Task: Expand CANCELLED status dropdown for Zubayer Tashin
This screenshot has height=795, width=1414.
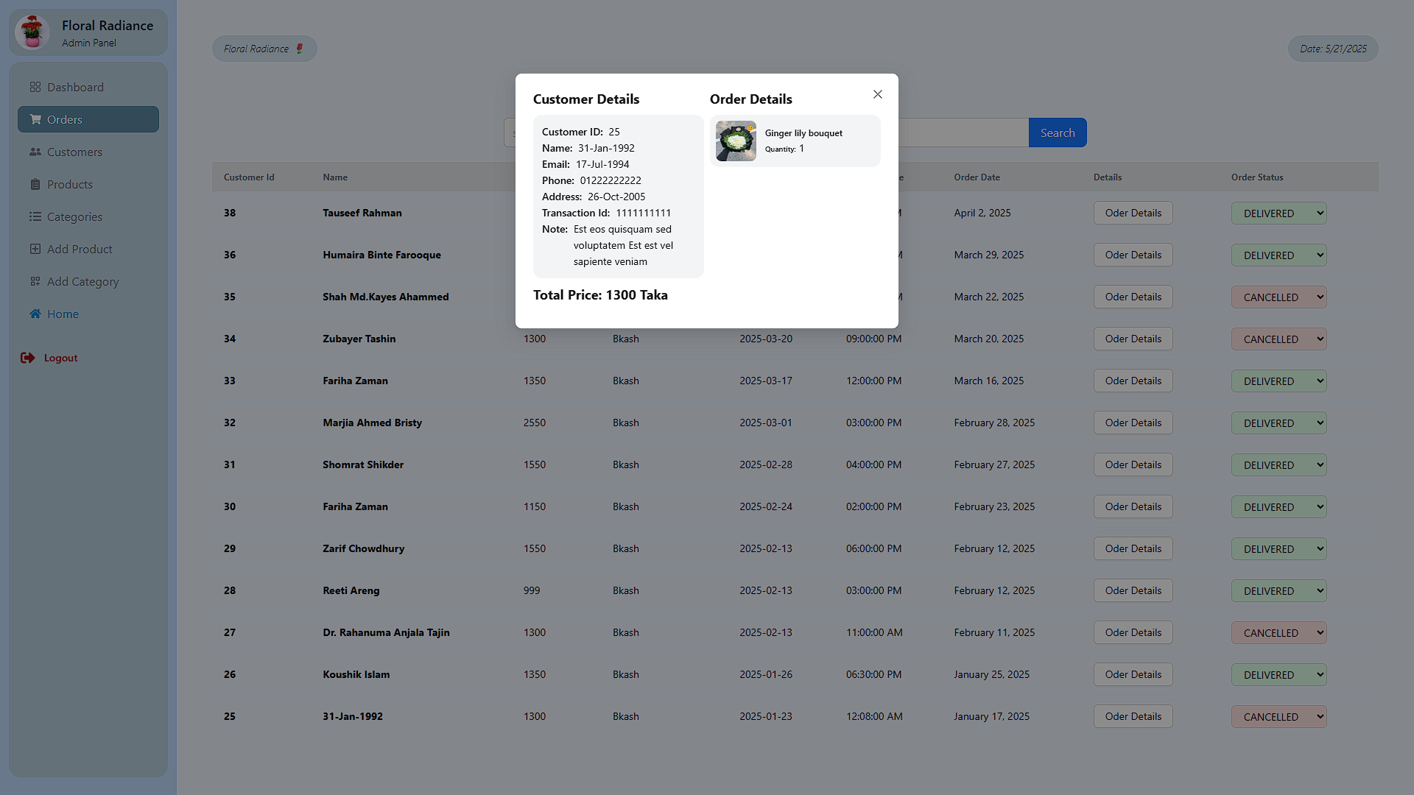Action: coord(1278,339)
